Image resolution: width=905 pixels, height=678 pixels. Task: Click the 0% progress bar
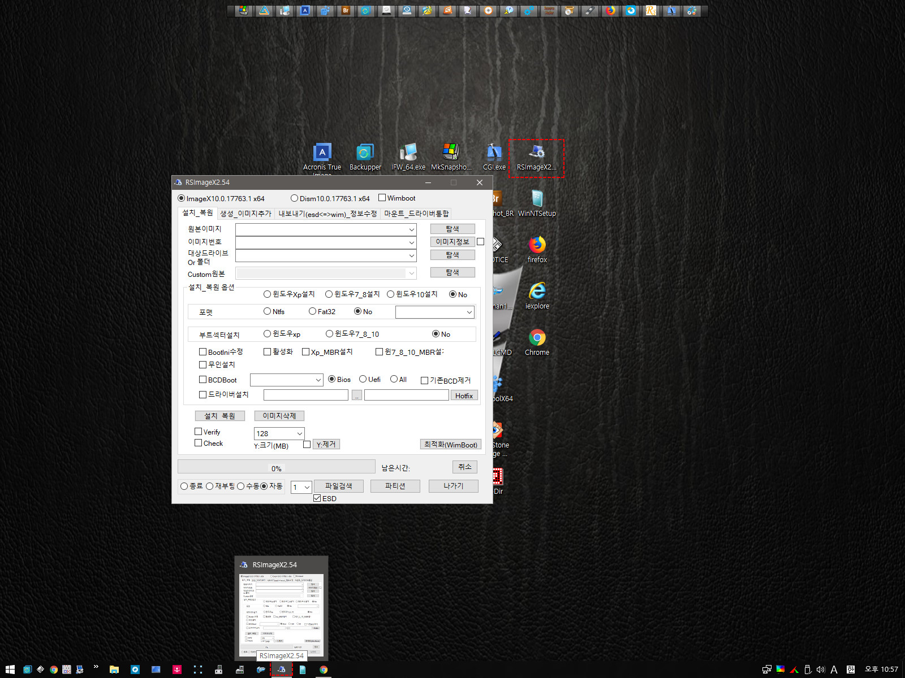click(x=277, y=467)
